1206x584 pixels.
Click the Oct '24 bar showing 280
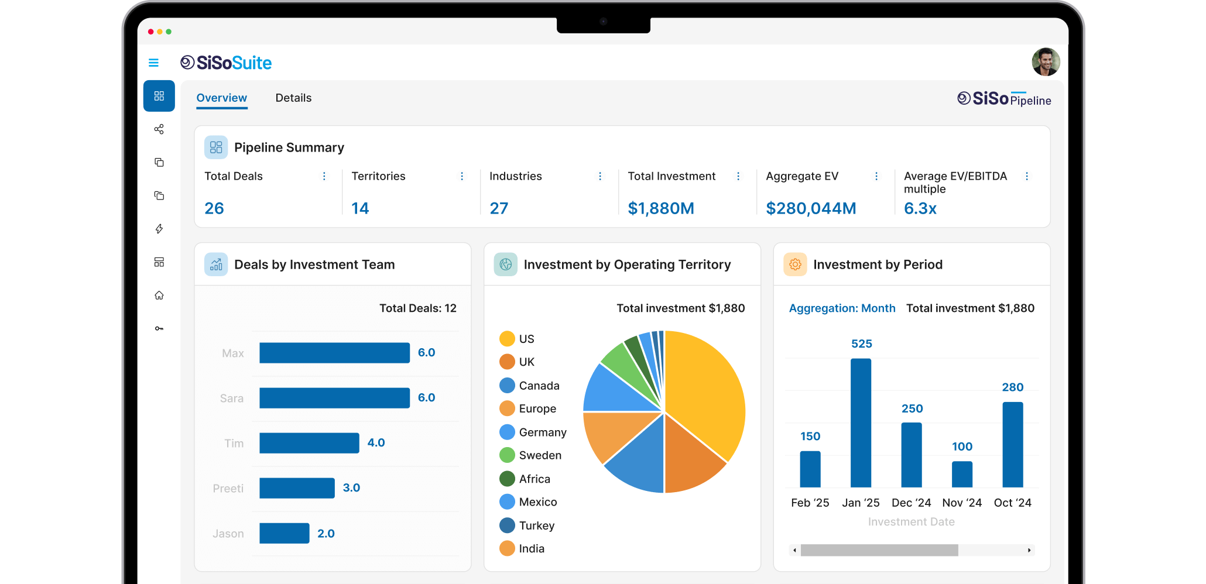point(1013,445)
